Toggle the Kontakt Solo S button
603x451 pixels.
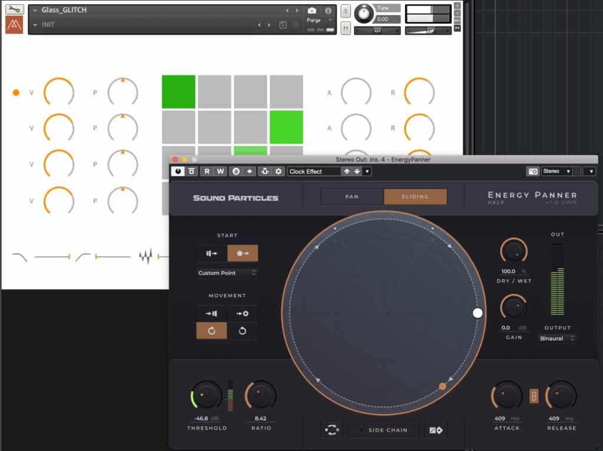345,11
